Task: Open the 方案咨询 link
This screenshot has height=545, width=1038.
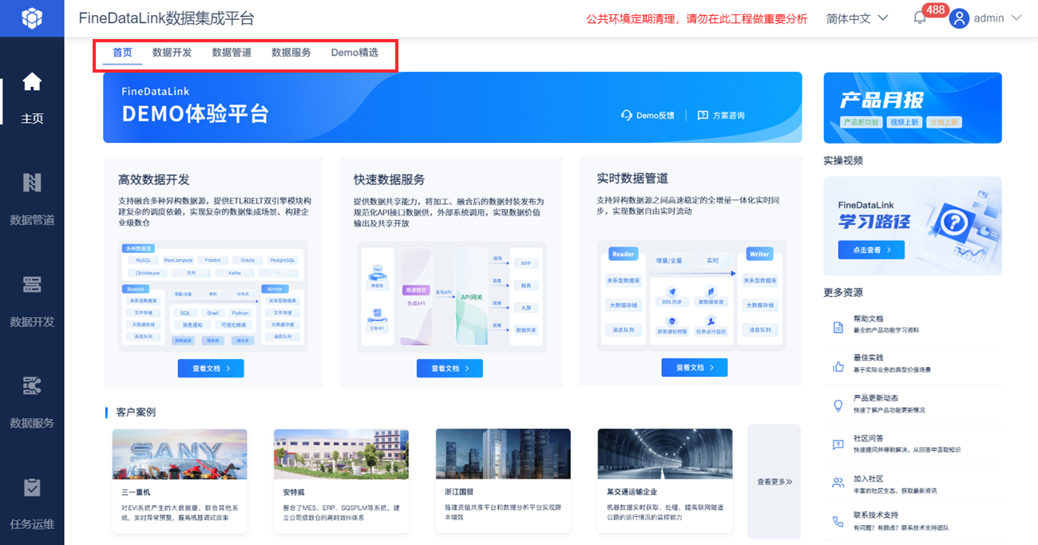Action: [721, 115]
